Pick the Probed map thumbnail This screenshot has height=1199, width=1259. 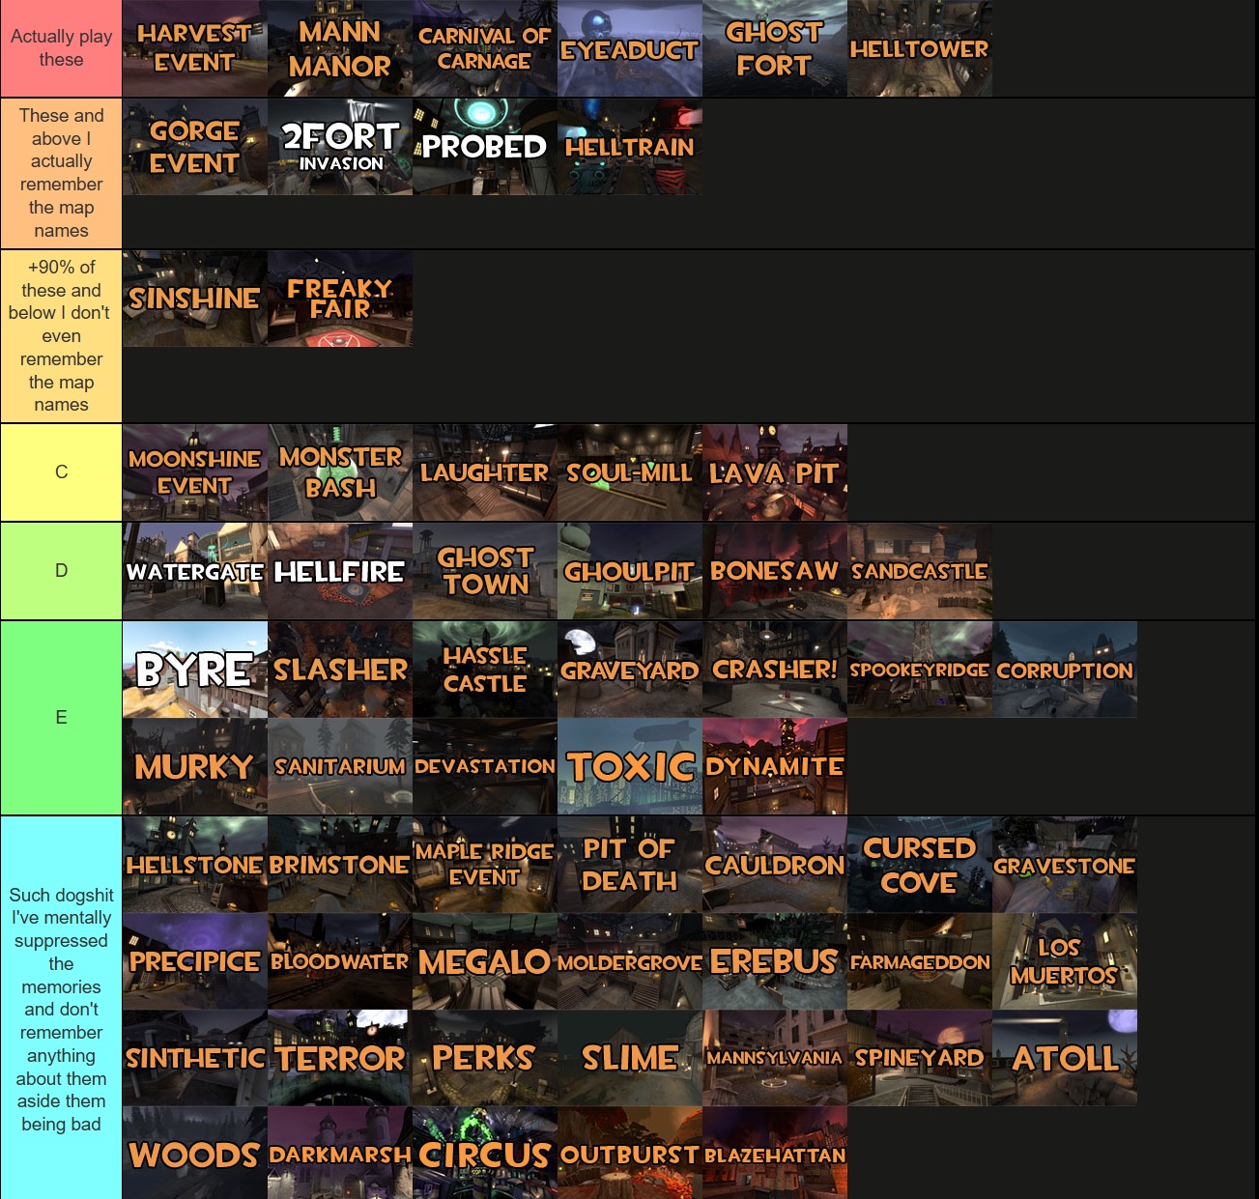[485, 147]
